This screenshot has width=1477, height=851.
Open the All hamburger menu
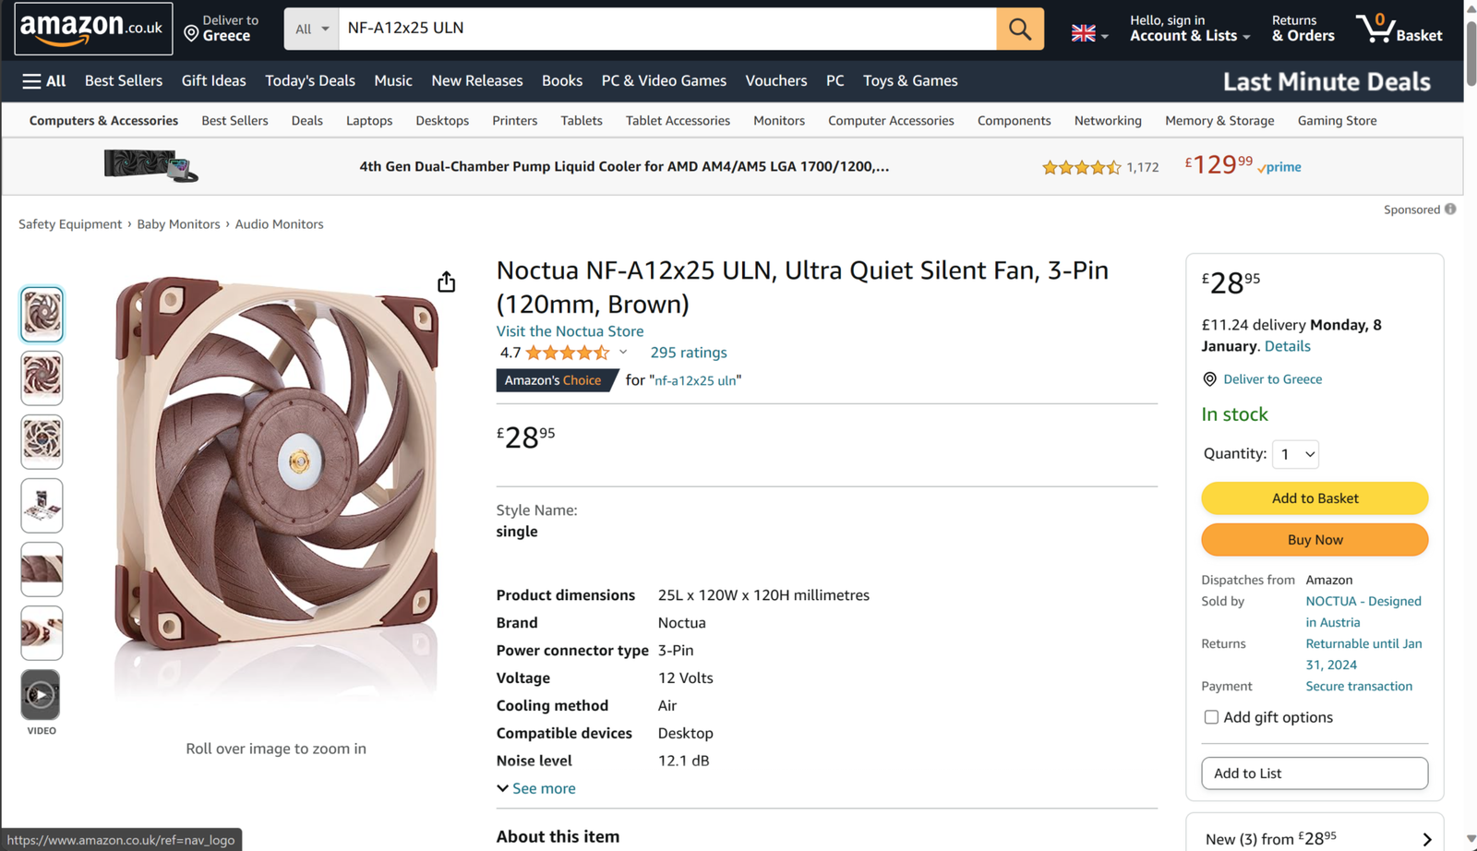43,81
